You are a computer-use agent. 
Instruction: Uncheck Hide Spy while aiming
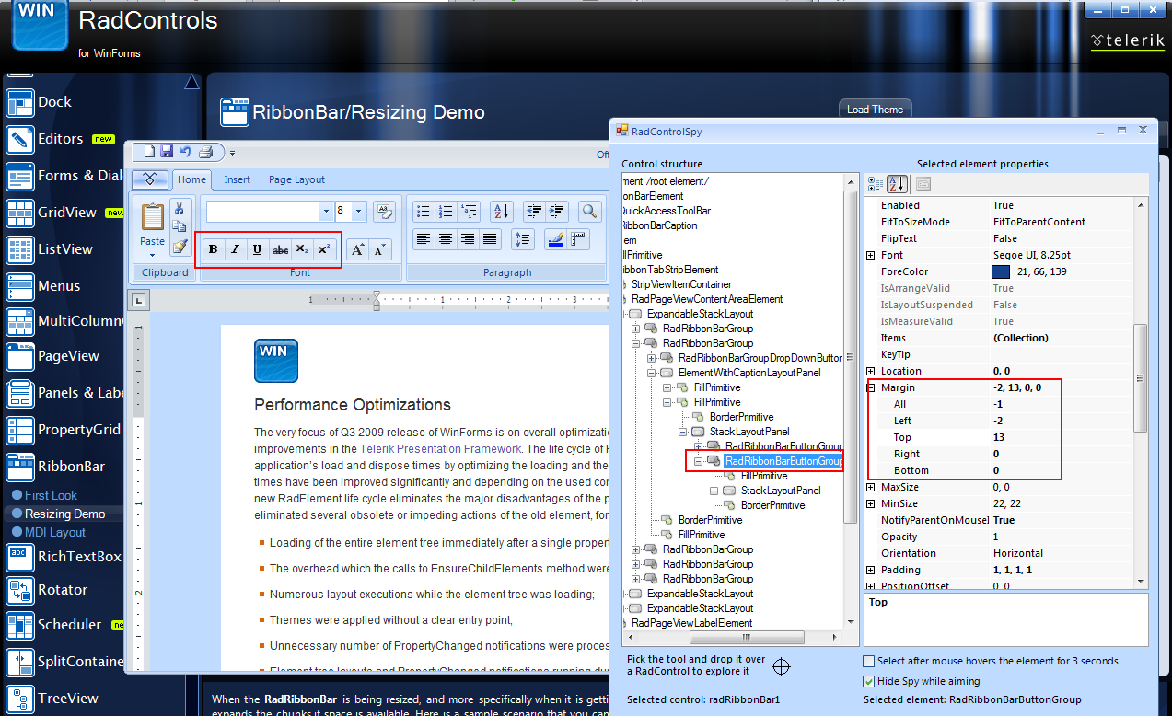868,682
